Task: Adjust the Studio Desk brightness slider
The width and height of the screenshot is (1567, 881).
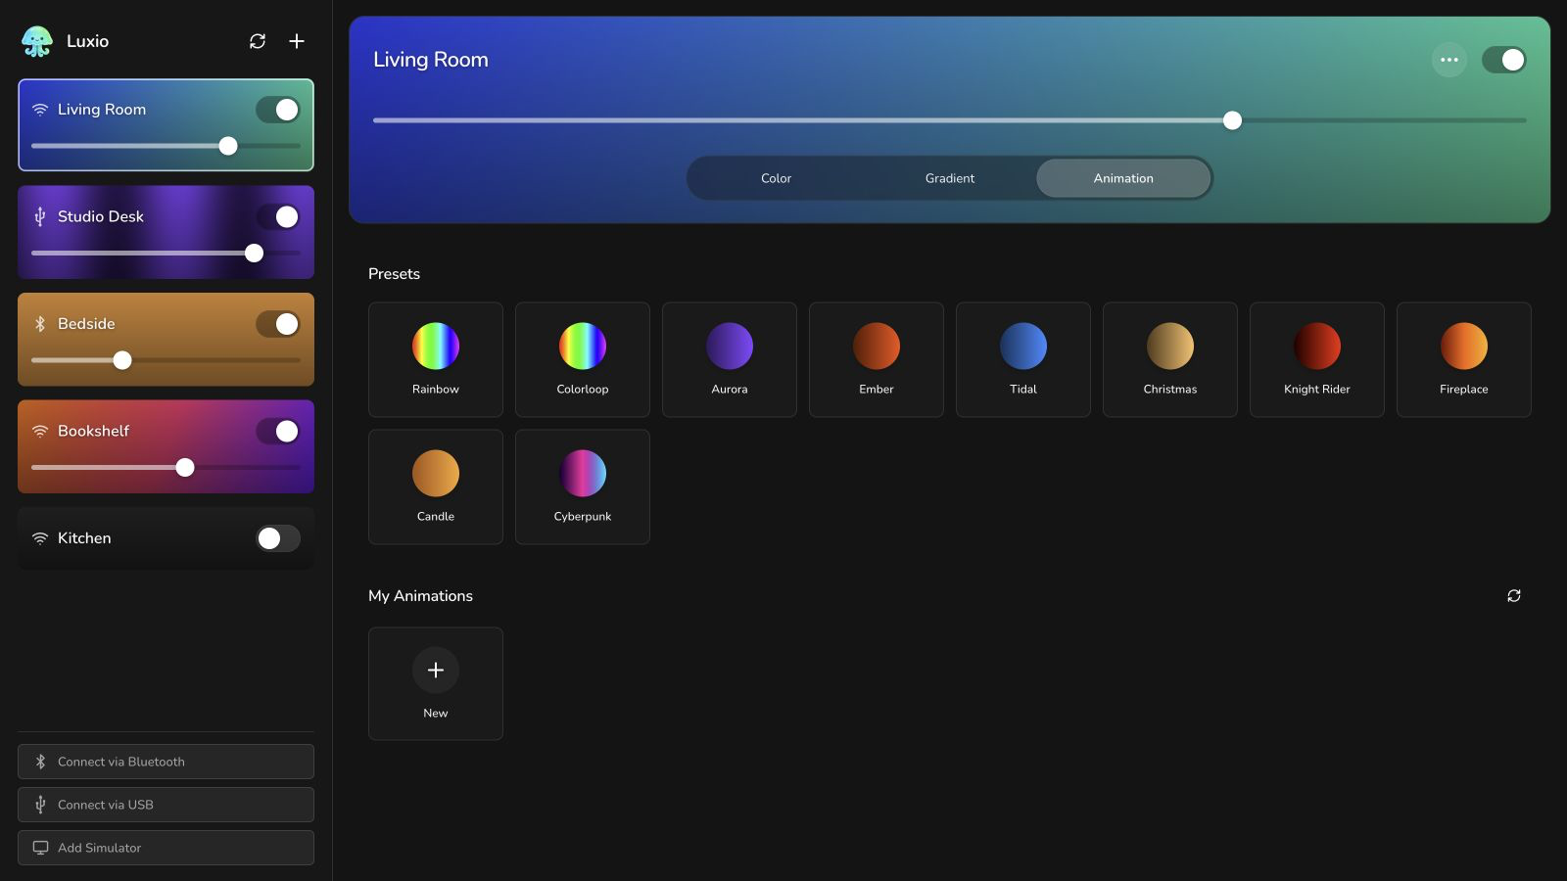Action: (166, 253)
